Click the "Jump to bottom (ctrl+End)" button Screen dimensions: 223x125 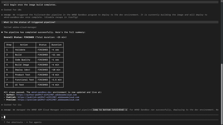point(110,110)
